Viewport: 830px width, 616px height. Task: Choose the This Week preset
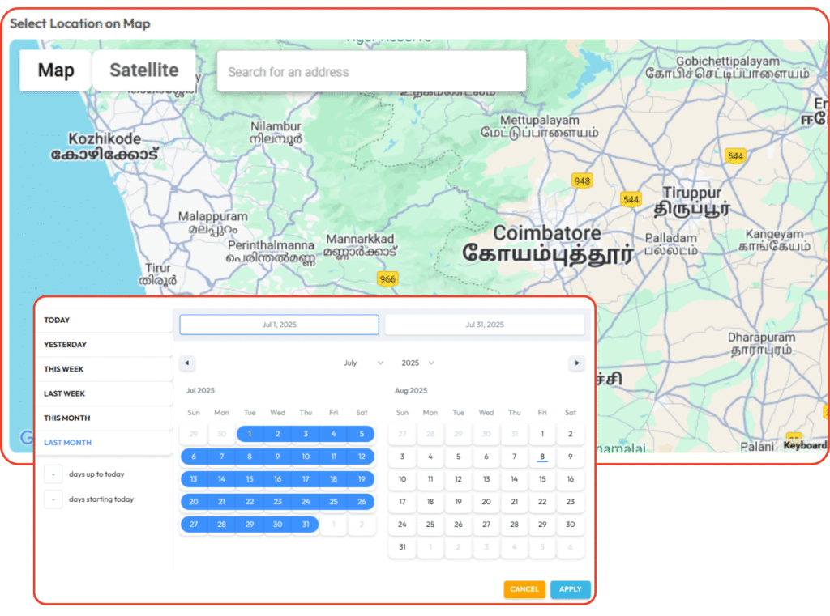click(x=64, y=369)
